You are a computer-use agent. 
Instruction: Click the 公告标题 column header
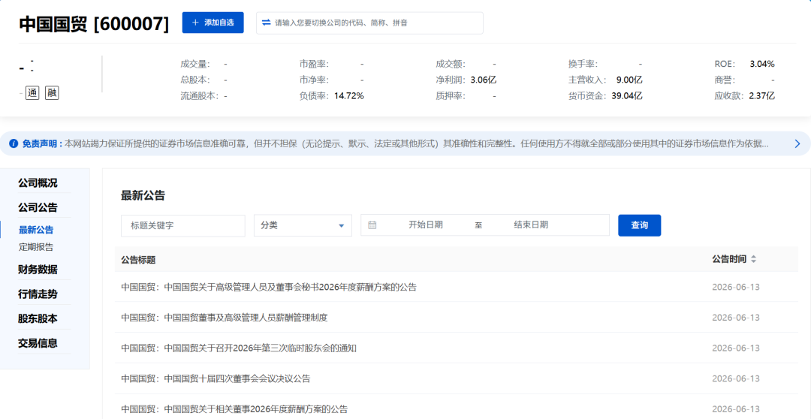pos(138,260)
